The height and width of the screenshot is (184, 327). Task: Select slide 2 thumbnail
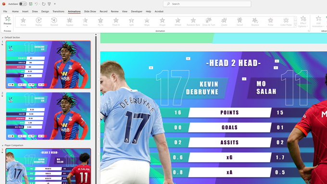pyautogui.click(x=49, y=116)
